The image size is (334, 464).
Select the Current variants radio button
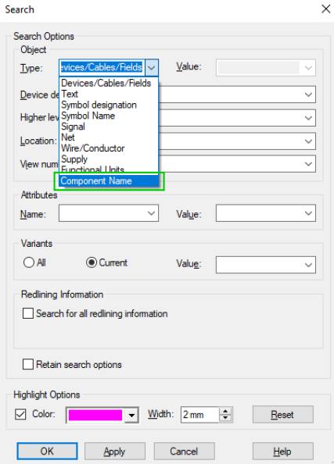tap(92, 262)
